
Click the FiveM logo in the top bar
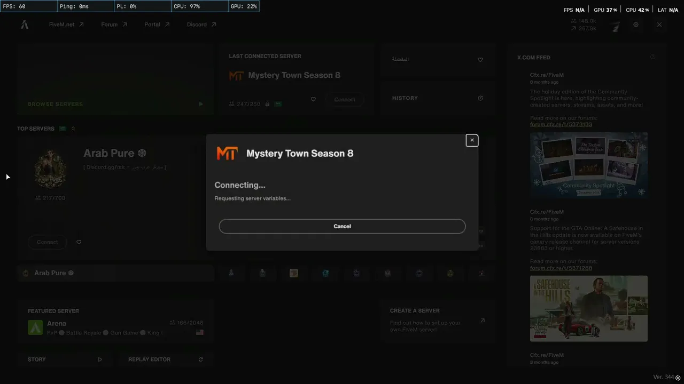(25, 25)
